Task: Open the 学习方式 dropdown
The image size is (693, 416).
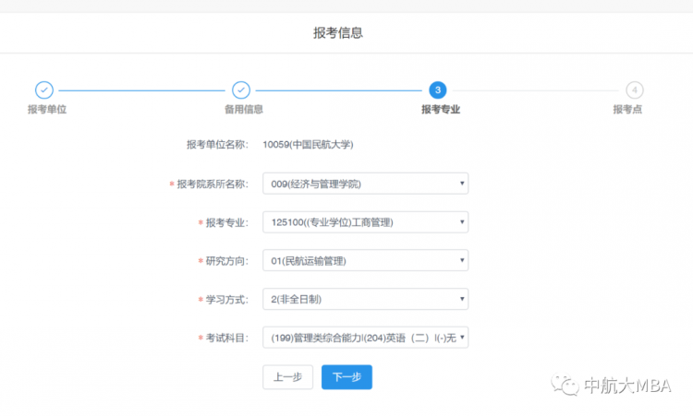Action: click(366, 299)
